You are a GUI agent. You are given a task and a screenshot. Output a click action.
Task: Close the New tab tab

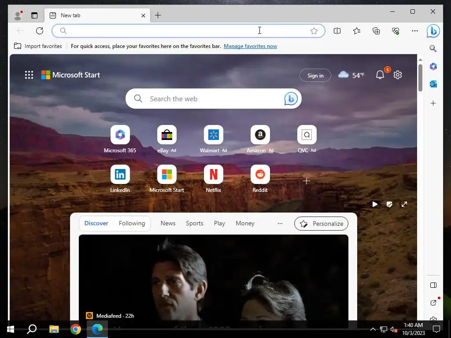point(143,15)
